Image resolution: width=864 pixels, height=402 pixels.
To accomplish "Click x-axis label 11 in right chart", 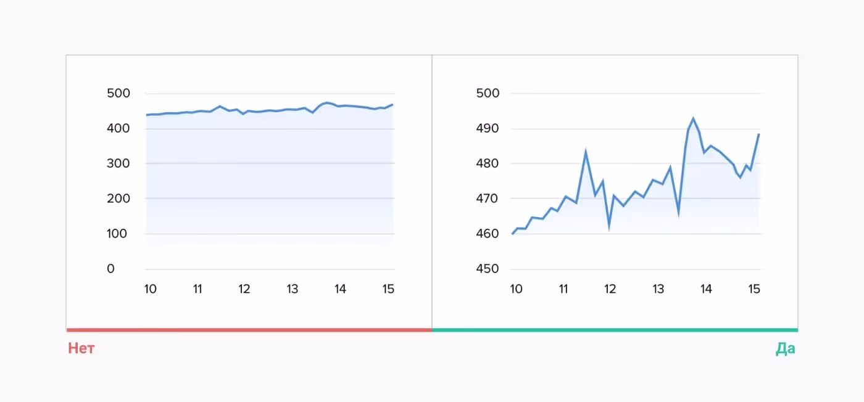I will [563, 289].
